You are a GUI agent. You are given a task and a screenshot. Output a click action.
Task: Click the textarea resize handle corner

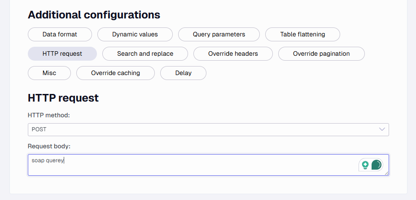(x=386, y=173)
